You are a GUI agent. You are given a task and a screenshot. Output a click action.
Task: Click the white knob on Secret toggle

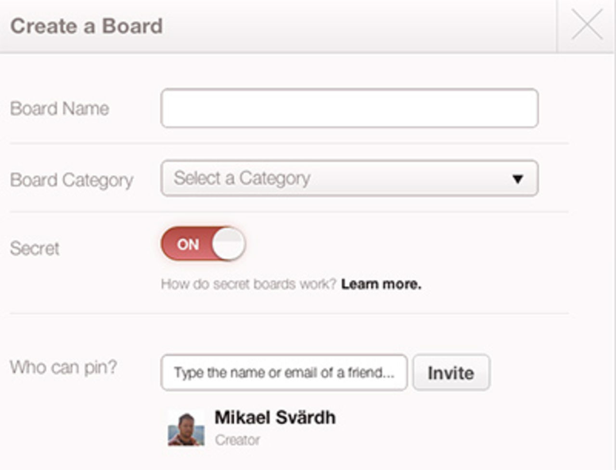pyautogui.click(x=228, y=244)
